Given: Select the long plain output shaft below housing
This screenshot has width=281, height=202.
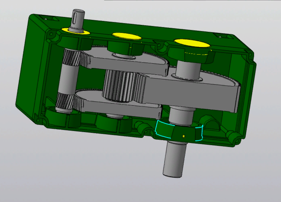Looking at the screenshot, I should coord(174,159).
